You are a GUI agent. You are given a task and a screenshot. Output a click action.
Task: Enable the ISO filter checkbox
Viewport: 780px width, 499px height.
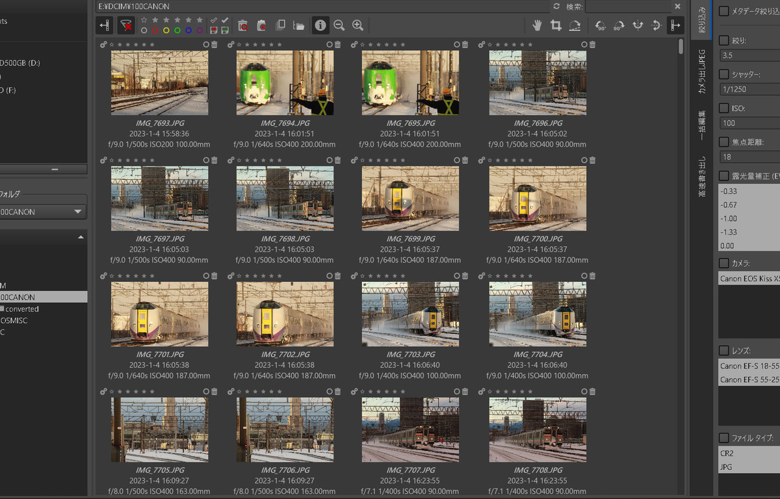coord(724,108)
